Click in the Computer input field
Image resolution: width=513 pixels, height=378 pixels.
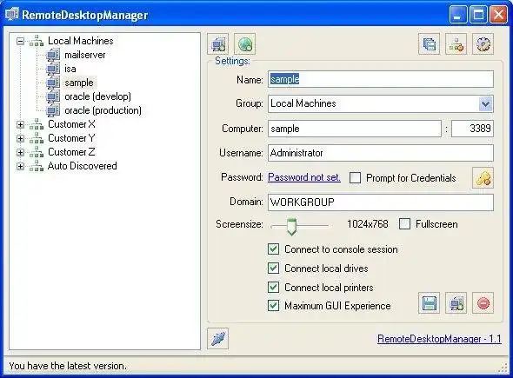coord(355,129)
